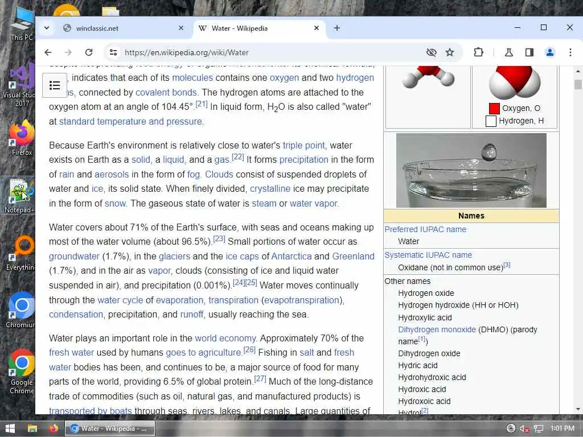Open the network tray icon

tap(539, 429)
